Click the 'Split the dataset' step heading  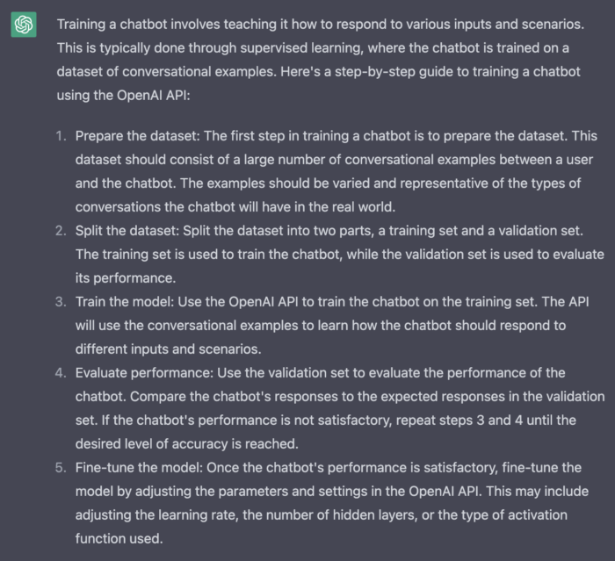point(127,231)
